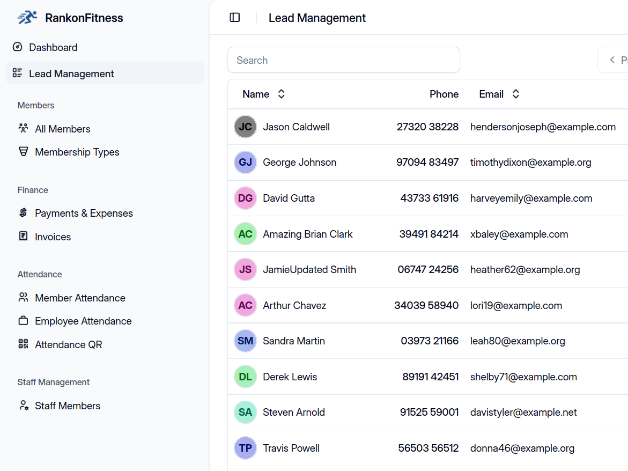Screen dimensions: 628x471
Task: Click the All Members people icon
Action: (x=23, y=128)
